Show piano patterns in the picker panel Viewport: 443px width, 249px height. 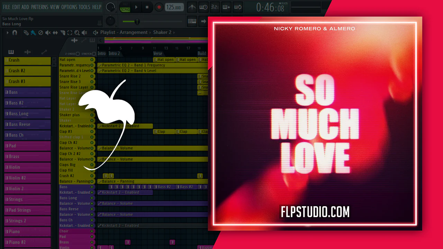click(x=11, y=52)
